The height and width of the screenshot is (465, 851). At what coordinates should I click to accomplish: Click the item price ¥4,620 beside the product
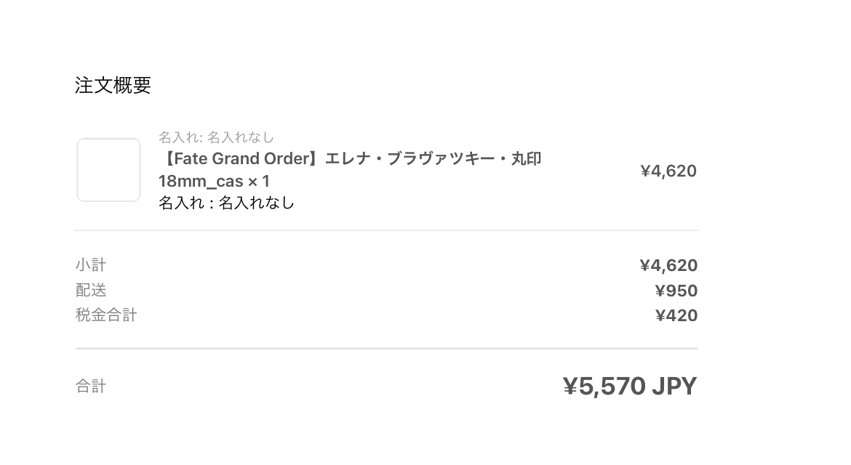[x=668, y=171]
